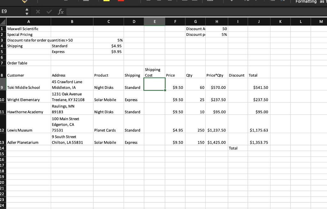Select the highlighted column E header
327x209 pixels.
tap(155, 21)
